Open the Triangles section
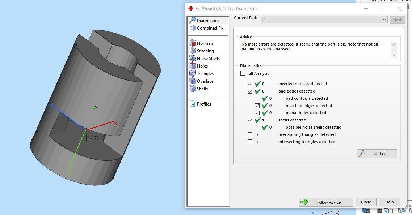 click(205, 74)
